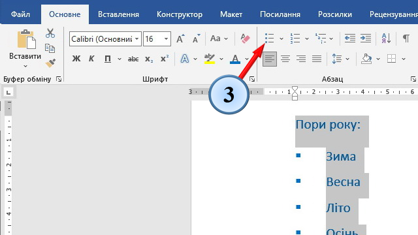Expand the multilevel list dropdown arrow

pos(331,39)
